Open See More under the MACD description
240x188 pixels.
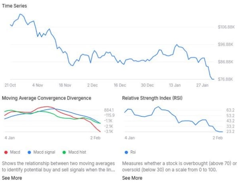pos(12,178)
